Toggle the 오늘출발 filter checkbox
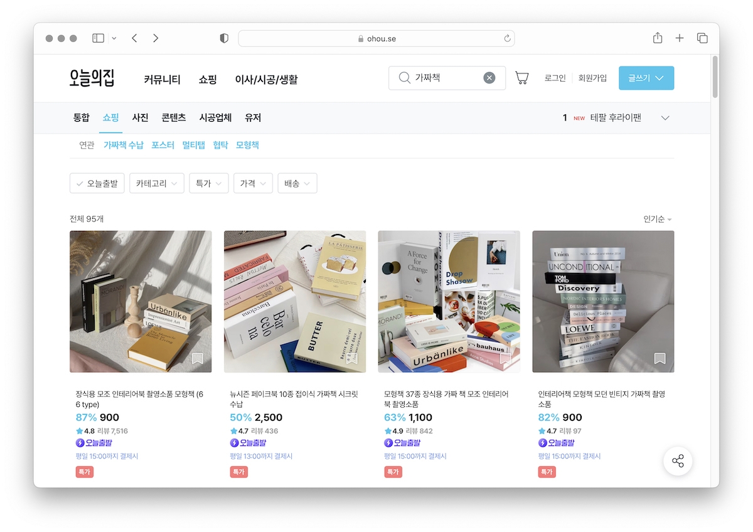This screenshot has height=532, width=753. tap(97, 183)
